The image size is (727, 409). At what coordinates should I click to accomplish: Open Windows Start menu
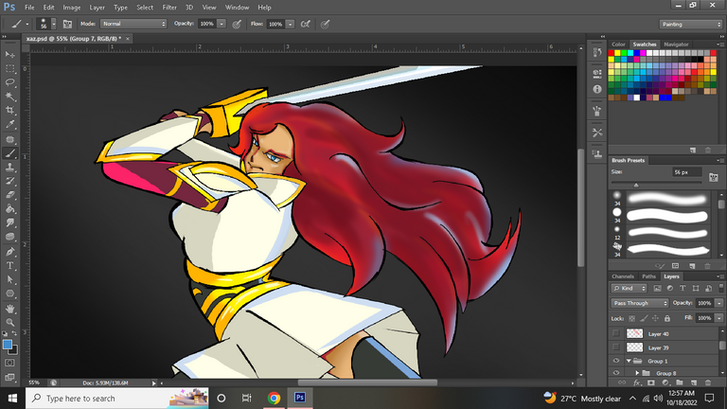pyautogui.click(x=12, y=399)
